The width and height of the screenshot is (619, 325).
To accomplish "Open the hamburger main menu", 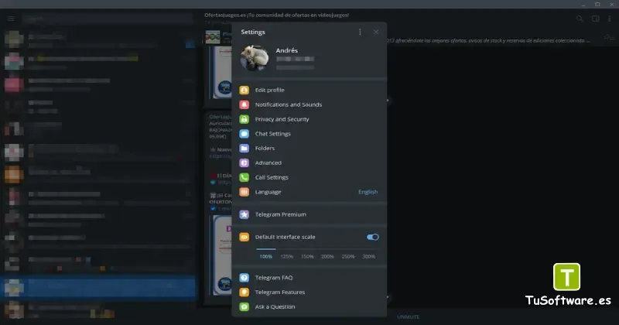I will pyautogui.click(x=11, y=19).
